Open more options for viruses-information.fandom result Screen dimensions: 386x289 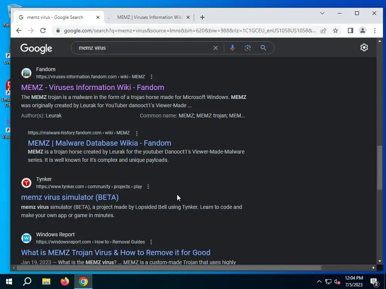coord(152,77)
